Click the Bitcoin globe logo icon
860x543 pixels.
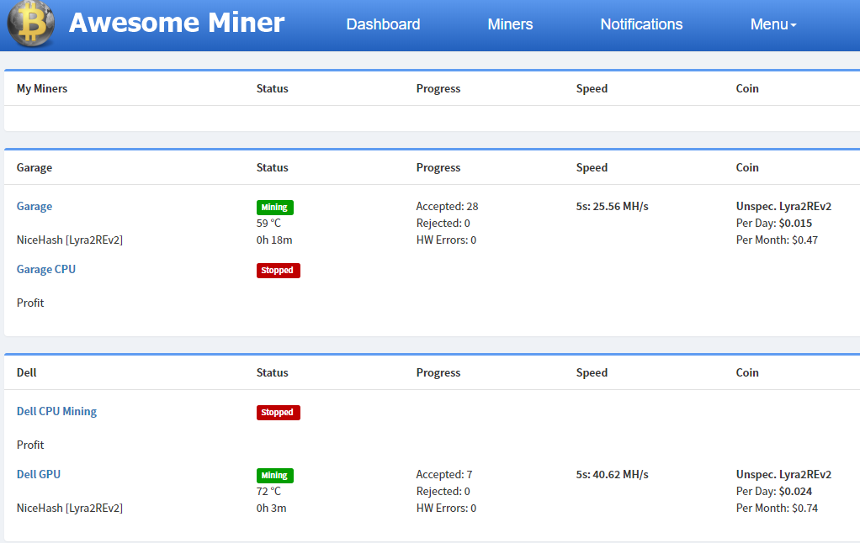pyautogui.click(x=30, y=24)
